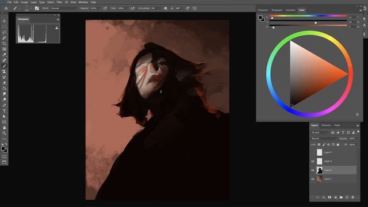Open brush Mode dropdown set to Normal

pos(64,8)
